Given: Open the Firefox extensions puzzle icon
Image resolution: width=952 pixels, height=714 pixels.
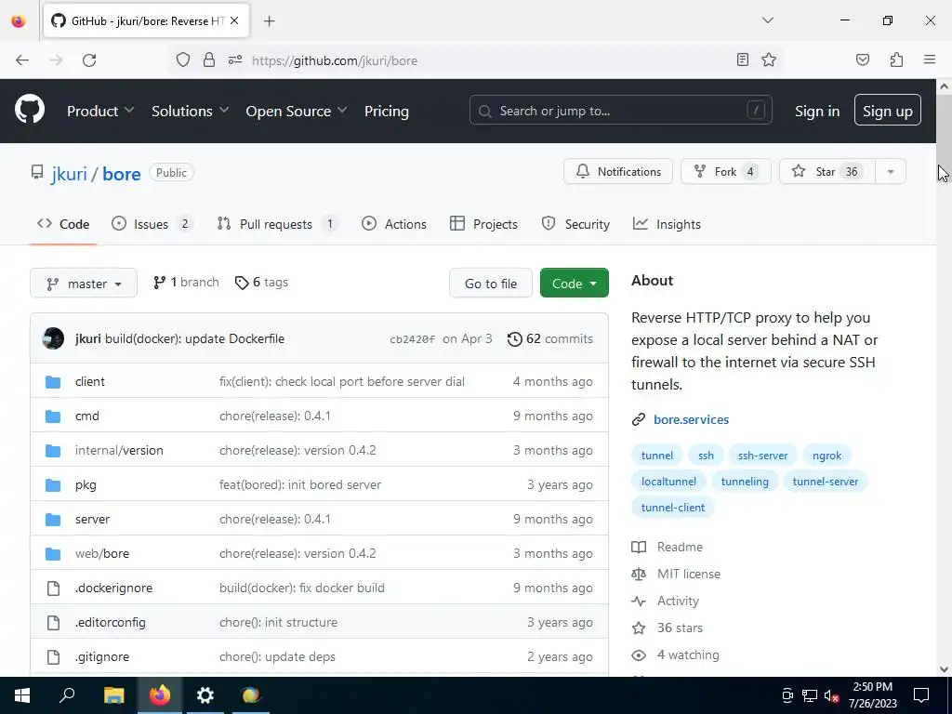Looking at the screenshot, I should pos(896,59).
